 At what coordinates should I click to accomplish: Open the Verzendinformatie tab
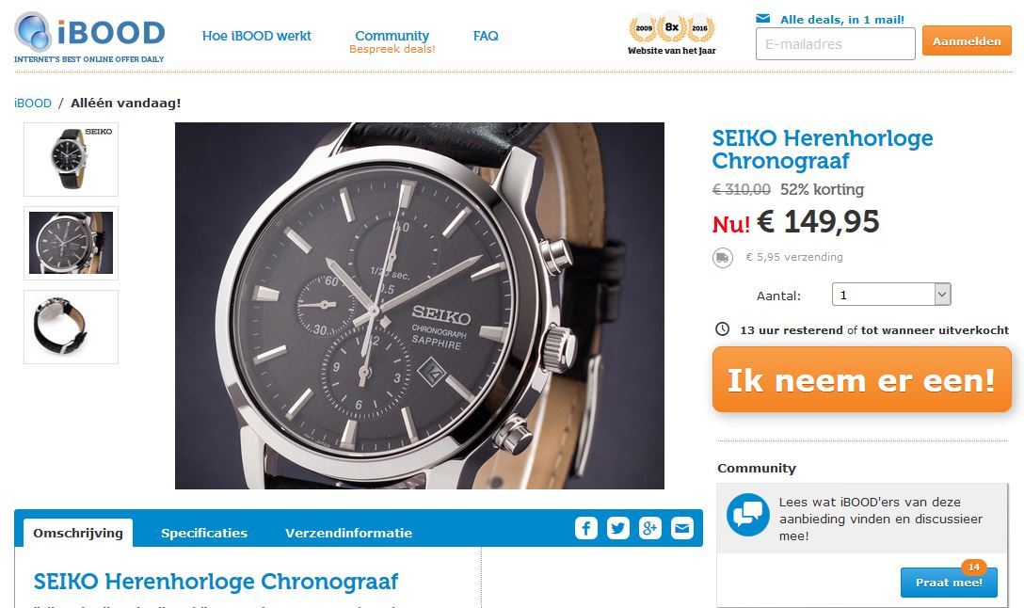tap(349, 533)
